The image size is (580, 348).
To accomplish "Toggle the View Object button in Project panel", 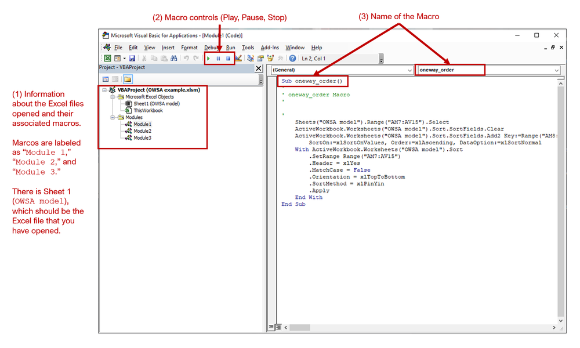I will [x=115, y=78].
